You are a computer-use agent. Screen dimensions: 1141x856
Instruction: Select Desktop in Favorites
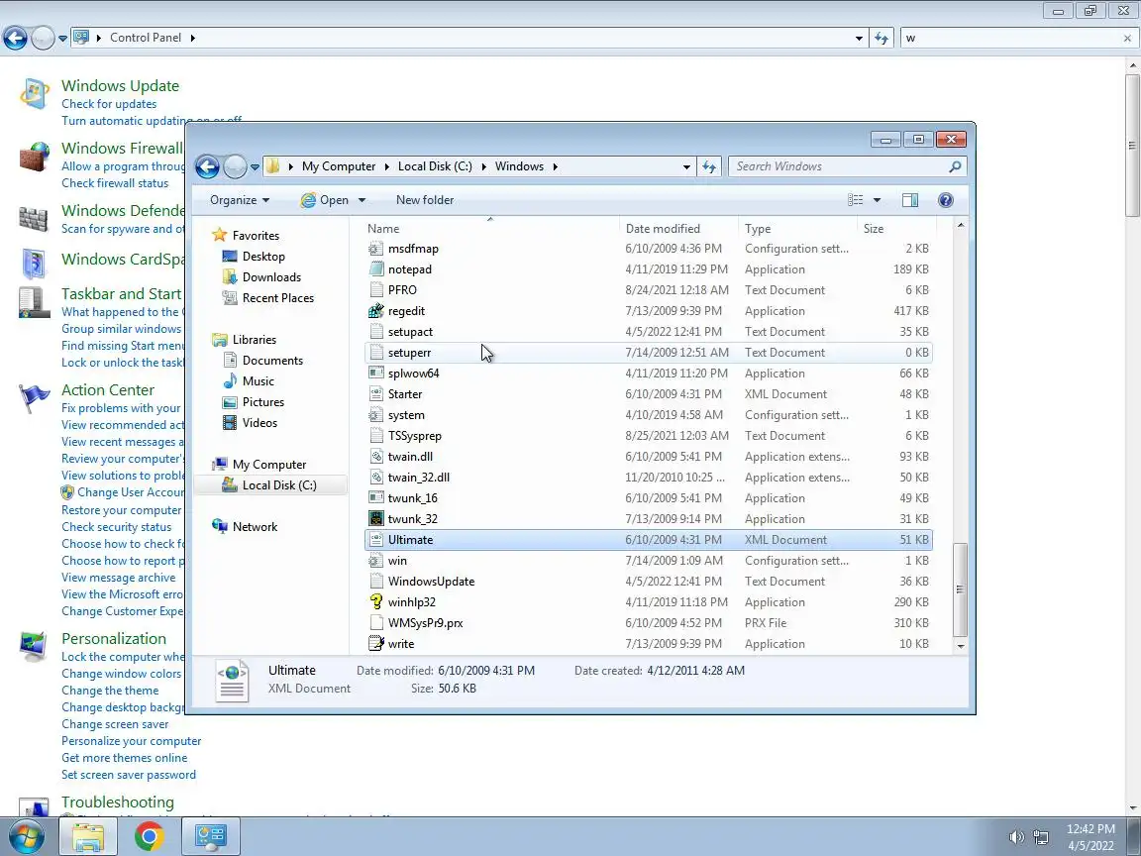pos(263,257)
